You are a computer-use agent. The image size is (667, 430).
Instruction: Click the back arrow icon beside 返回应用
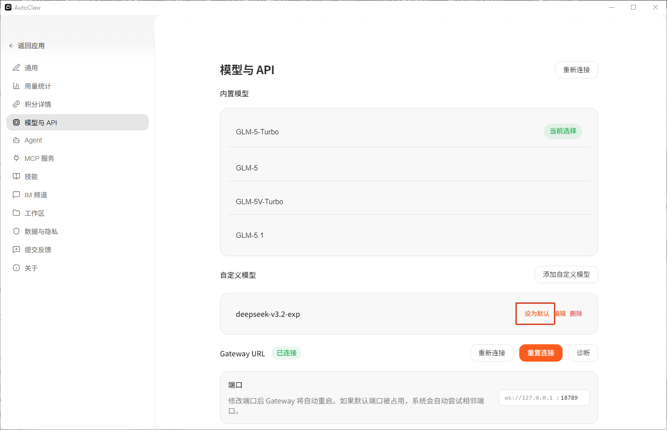[12, 46]
